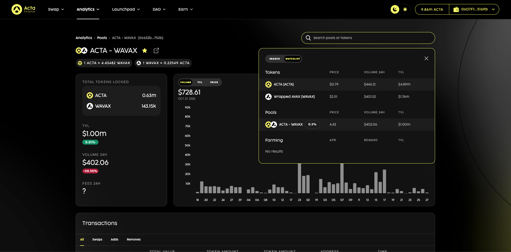511x252 pixels.
Task: Click the chart bar above label 17
Action: click(x=385, y=181)
